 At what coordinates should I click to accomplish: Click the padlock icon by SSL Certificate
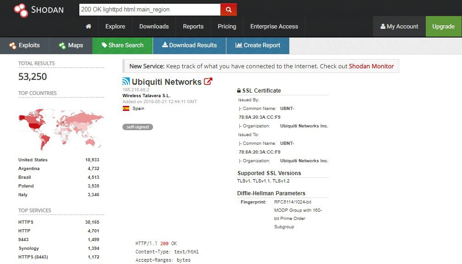pos(239,90)
